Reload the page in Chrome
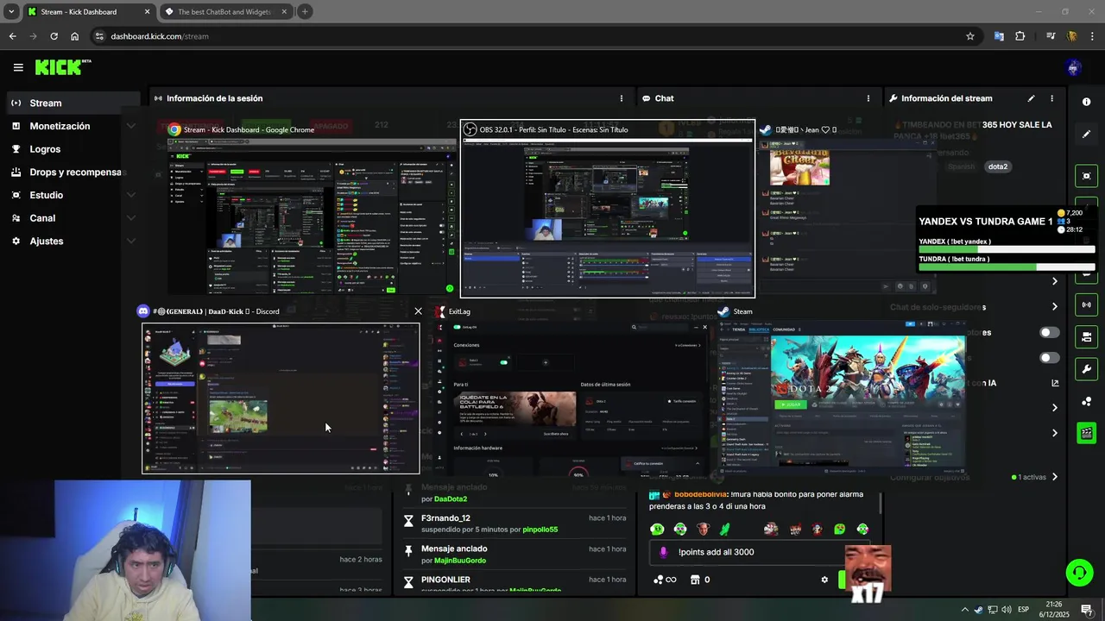This screenshot has height=621, width=1105. point(54,36)
